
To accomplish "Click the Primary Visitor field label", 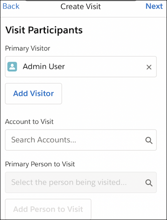I will pyautogui.click(x=28, y=48).
